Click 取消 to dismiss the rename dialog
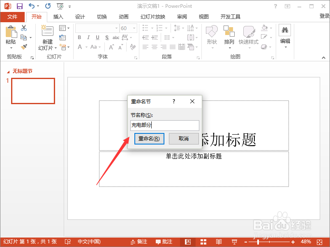Viewport: 330px width, 247px height. [x=184, y=139]
